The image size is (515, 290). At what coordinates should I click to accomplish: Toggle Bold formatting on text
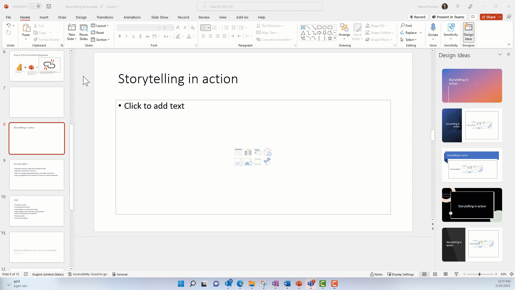pos(120,37)
